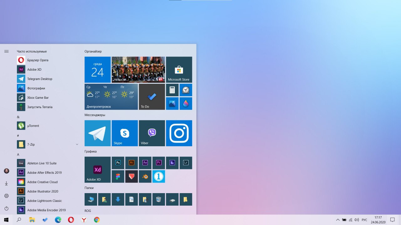401x225 pixels.
Task: Show hidden system tray icons
Action: coord(338,220)
